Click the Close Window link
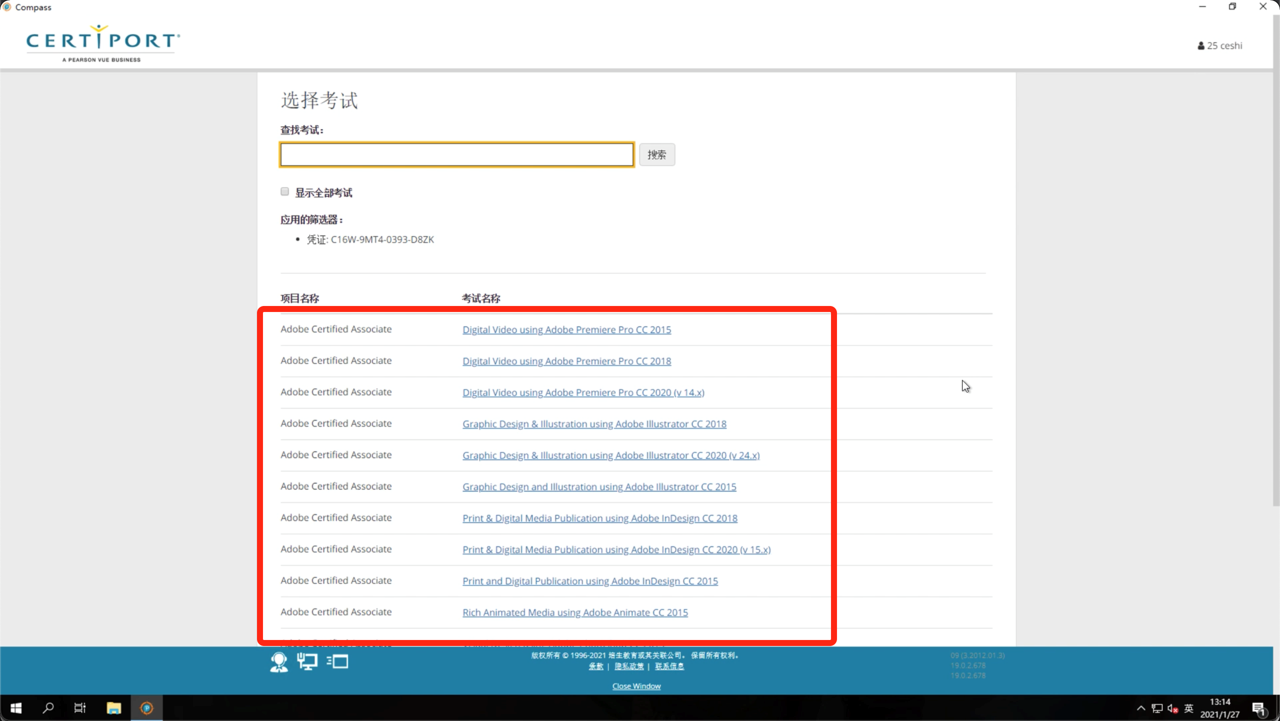The image size is (1280, 721). 636,686
